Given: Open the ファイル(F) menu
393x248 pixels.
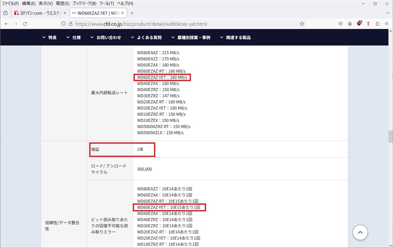Looking at the screenshot, I should (10, 3).
